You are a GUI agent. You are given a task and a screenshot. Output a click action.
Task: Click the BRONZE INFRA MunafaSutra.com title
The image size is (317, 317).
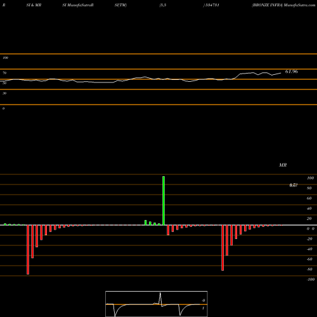pos(283,5)
